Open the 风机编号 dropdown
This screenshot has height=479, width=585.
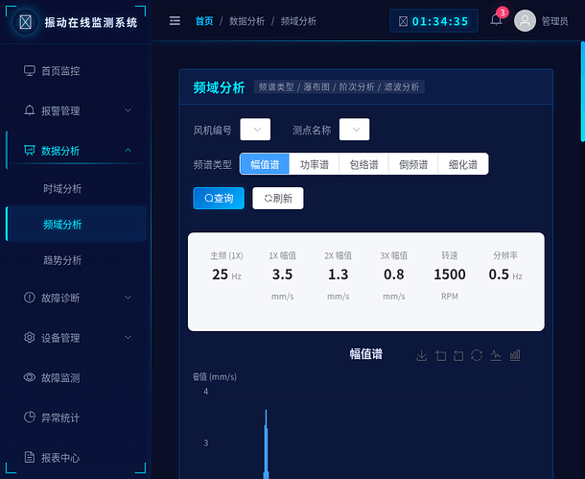[255, 130]
